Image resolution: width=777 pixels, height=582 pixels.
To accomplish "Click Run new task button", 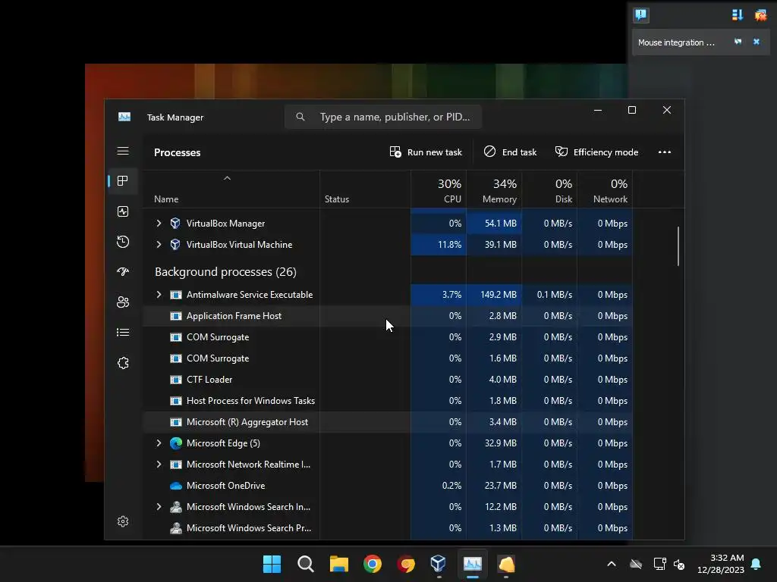I will (x=426, y=152).
